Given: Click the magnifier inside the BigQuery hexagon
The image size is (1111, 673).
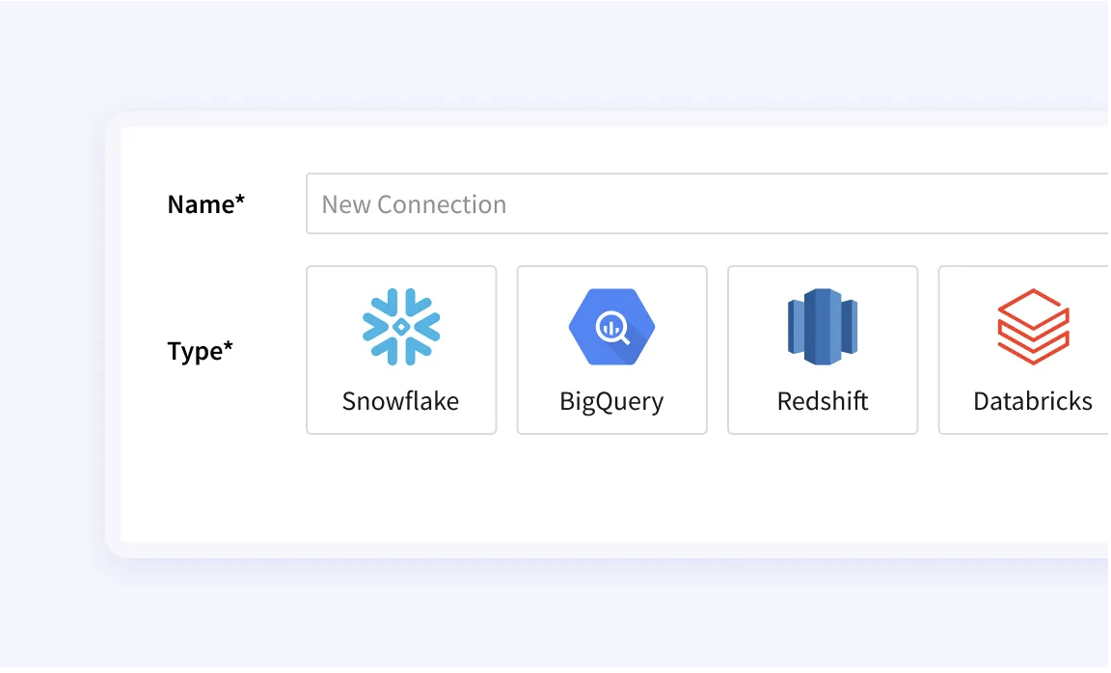Looking at the screenshot, I should coord(613,330).
